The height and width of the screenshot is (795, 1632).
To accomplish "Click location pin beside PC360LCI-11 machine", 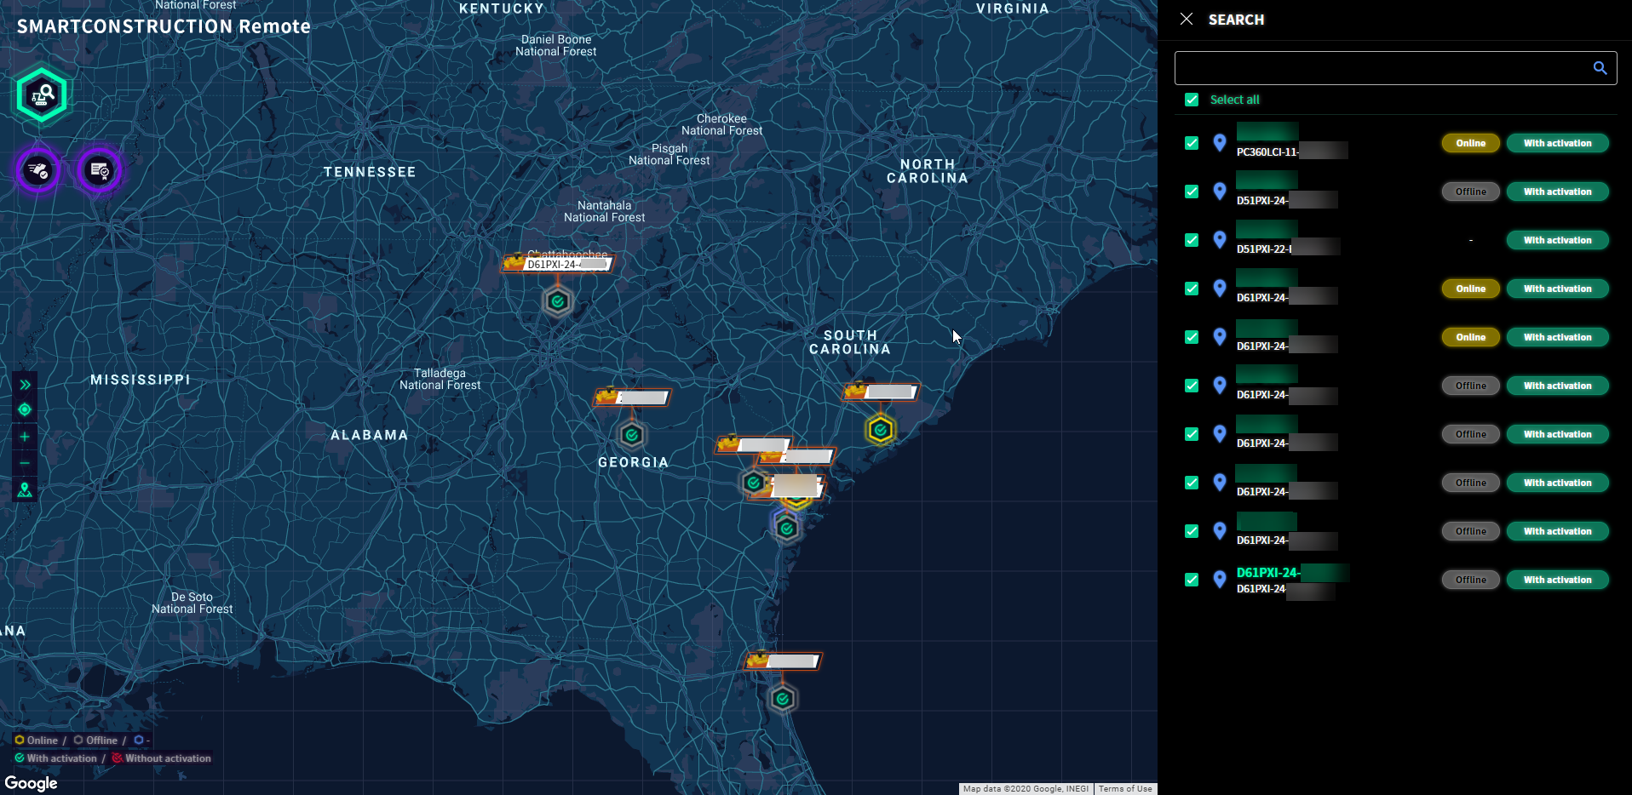I will (x=1220, y=143).
